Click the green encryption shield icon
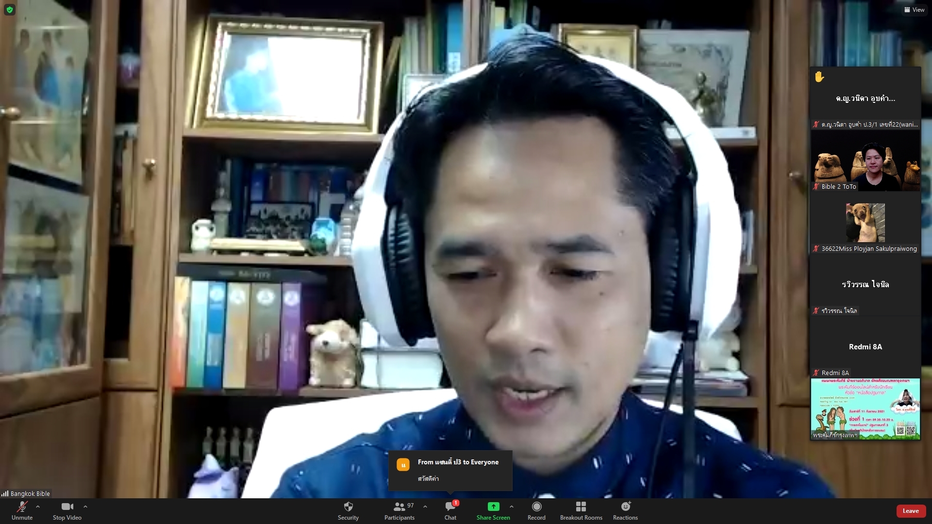 [x=10, y=10]
